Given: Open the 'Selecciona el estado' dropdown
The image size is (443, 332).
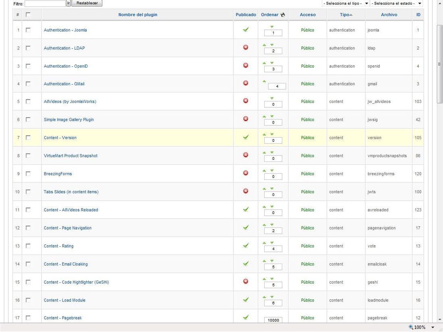Looking at the screenshot, I should [x=397, y=3].
